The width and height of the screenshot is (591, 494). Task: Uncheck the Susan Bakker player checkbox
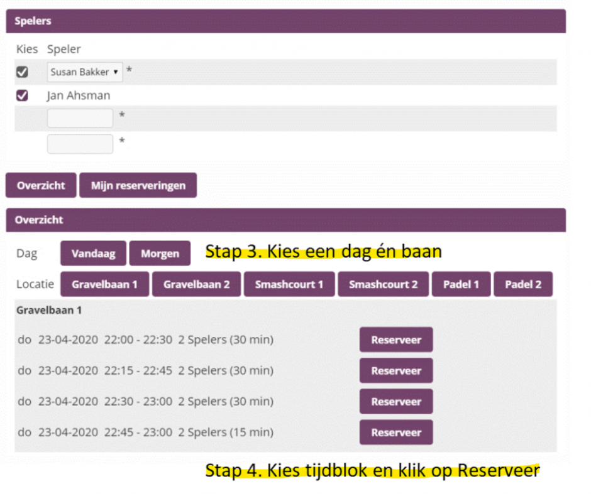tap(22, 72)
